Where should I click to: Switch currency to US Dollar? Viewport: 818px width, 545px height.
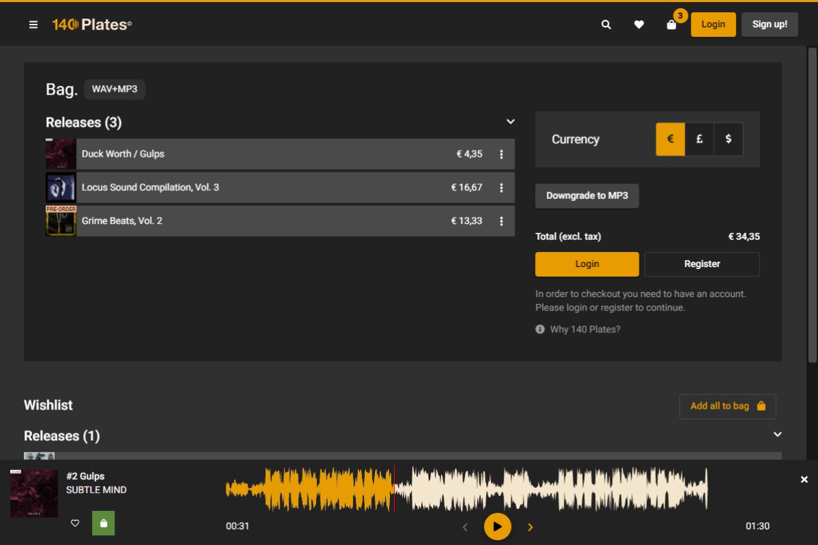tap(729, 139)
